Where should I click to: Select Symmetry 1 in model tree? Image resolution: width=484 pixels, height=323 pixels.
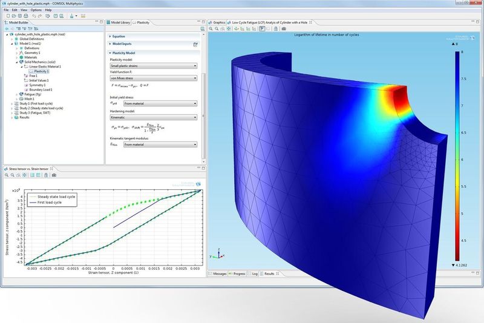pos(35,85)
